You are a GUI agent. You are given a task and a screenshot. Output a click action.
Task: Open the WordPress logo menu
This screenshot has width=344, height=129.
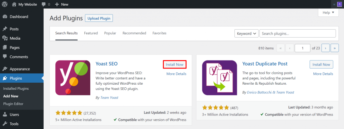pyautogui.click(x=5, y=4)
